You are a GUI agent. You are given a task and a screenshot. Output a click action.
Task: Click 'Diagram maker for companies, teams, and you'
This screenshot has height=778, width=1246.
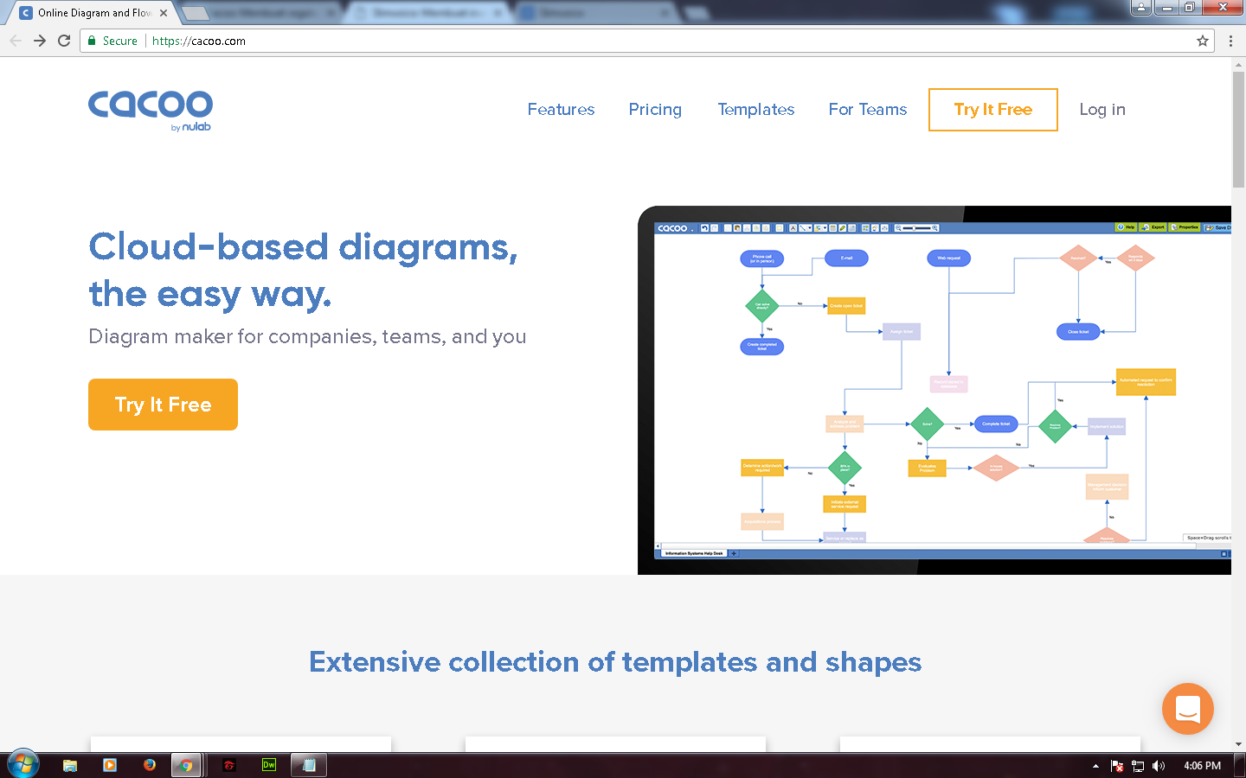(307, 336)
